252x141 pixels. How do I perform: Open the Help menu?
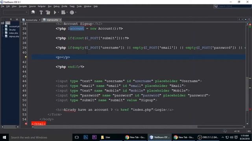tap(95, 6)
